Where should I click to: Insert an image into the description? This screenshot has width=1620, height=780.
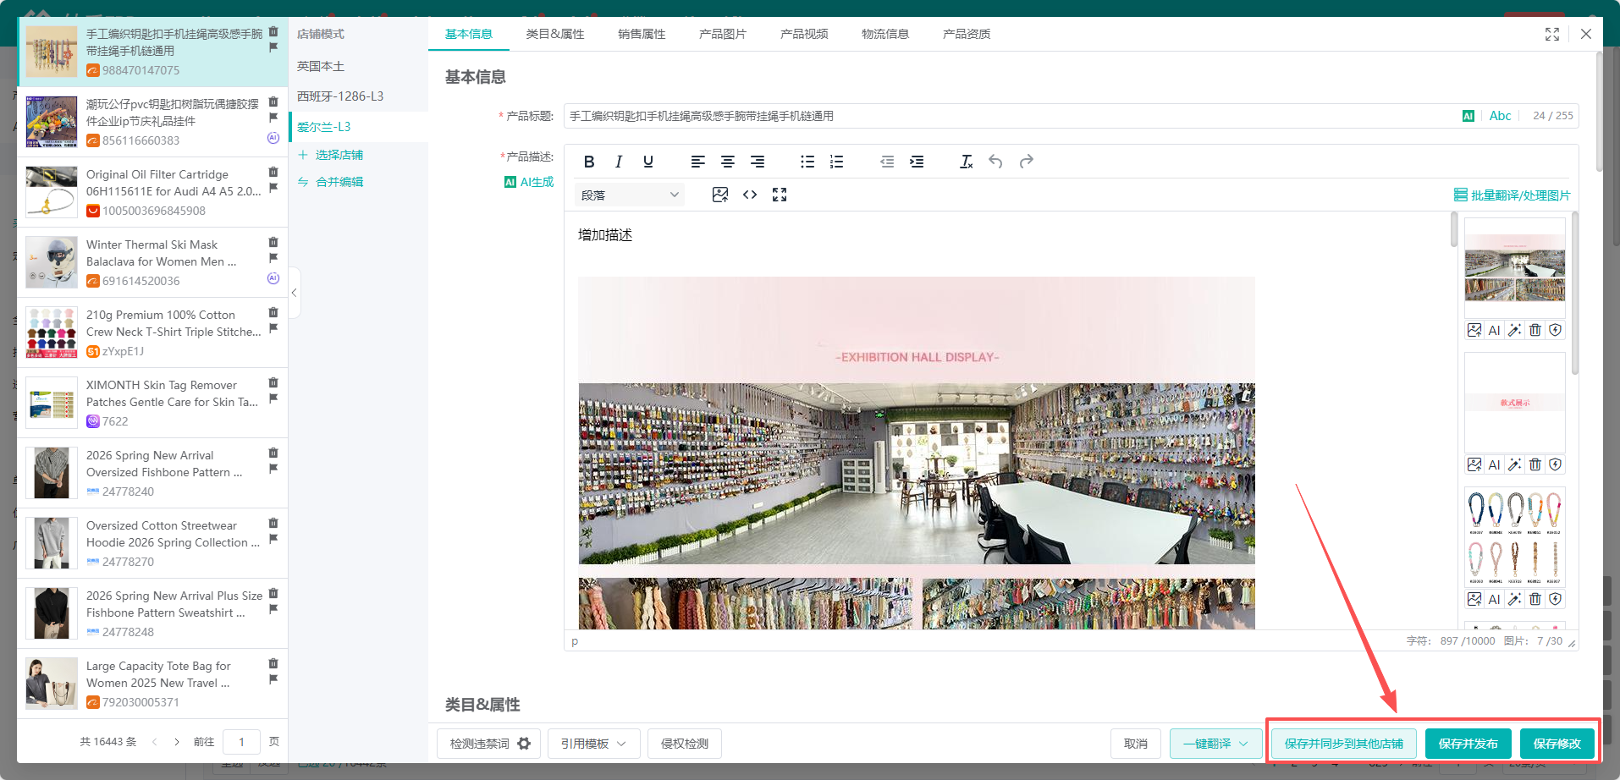(720, 195)
